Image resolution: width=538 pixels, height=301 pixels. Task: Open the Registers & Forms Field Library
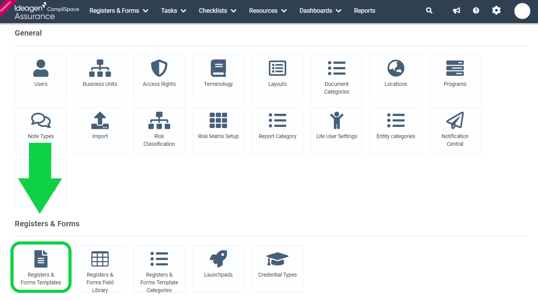click(100, 269)
